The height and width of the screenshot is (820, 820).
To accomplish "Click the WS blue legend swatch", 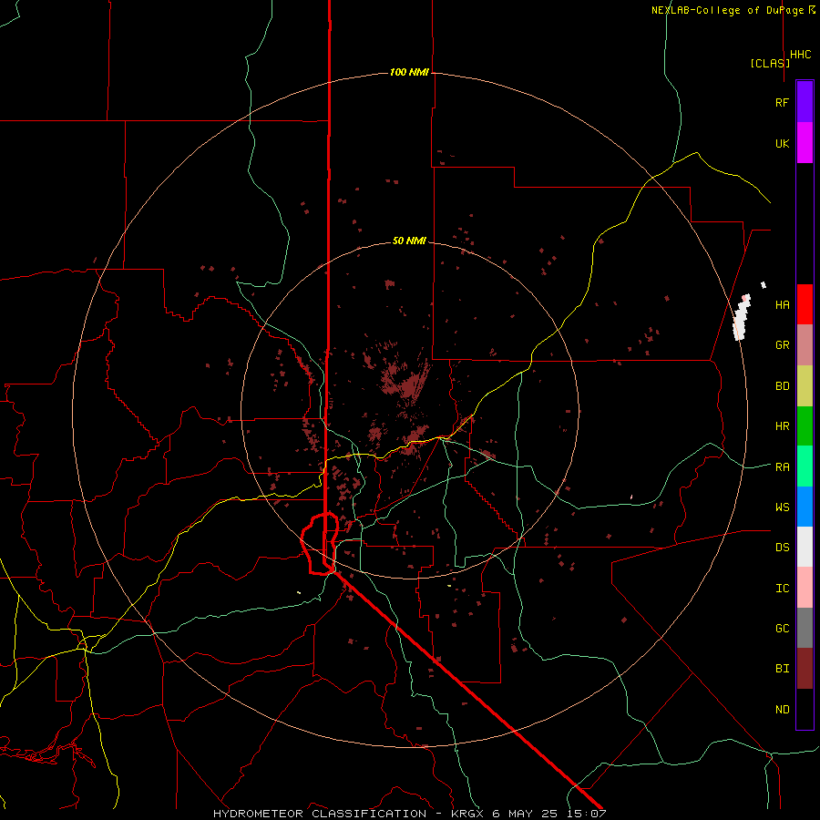I will point(805,507).
